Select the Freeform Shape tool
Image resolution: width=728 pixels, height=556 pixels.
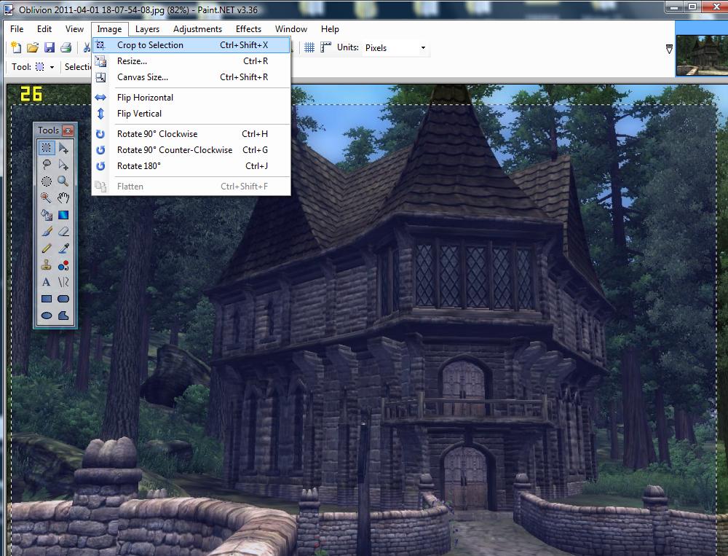click(x=63, y=316)
